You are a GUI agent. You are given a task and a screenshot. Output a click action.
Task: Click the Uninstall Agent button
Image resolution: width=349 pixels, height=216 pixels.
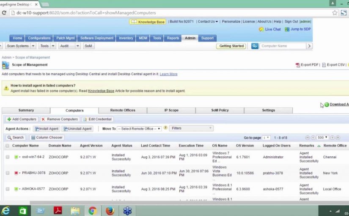point(77,129)
